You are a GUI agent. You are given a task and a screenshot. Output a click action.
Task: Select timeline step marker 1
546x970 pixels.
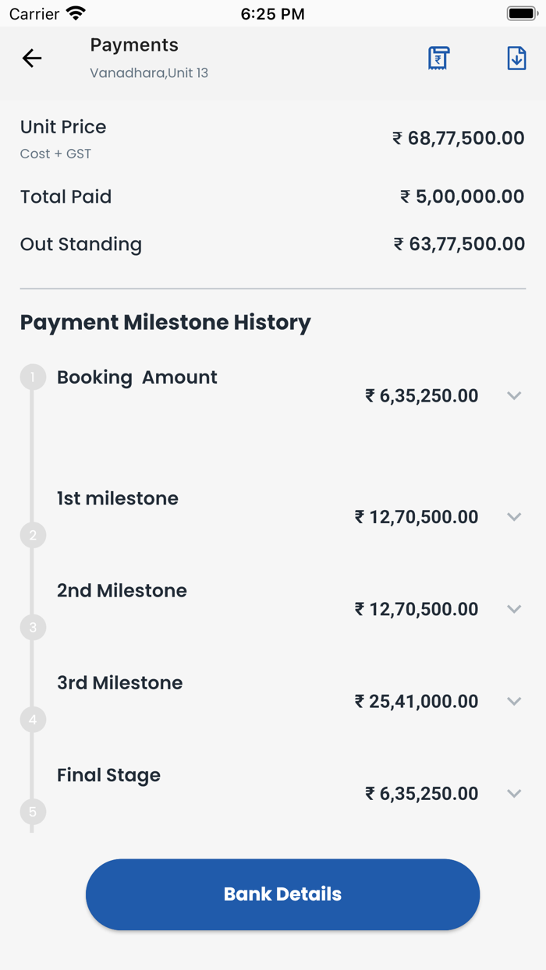click(x=33, y=377)
